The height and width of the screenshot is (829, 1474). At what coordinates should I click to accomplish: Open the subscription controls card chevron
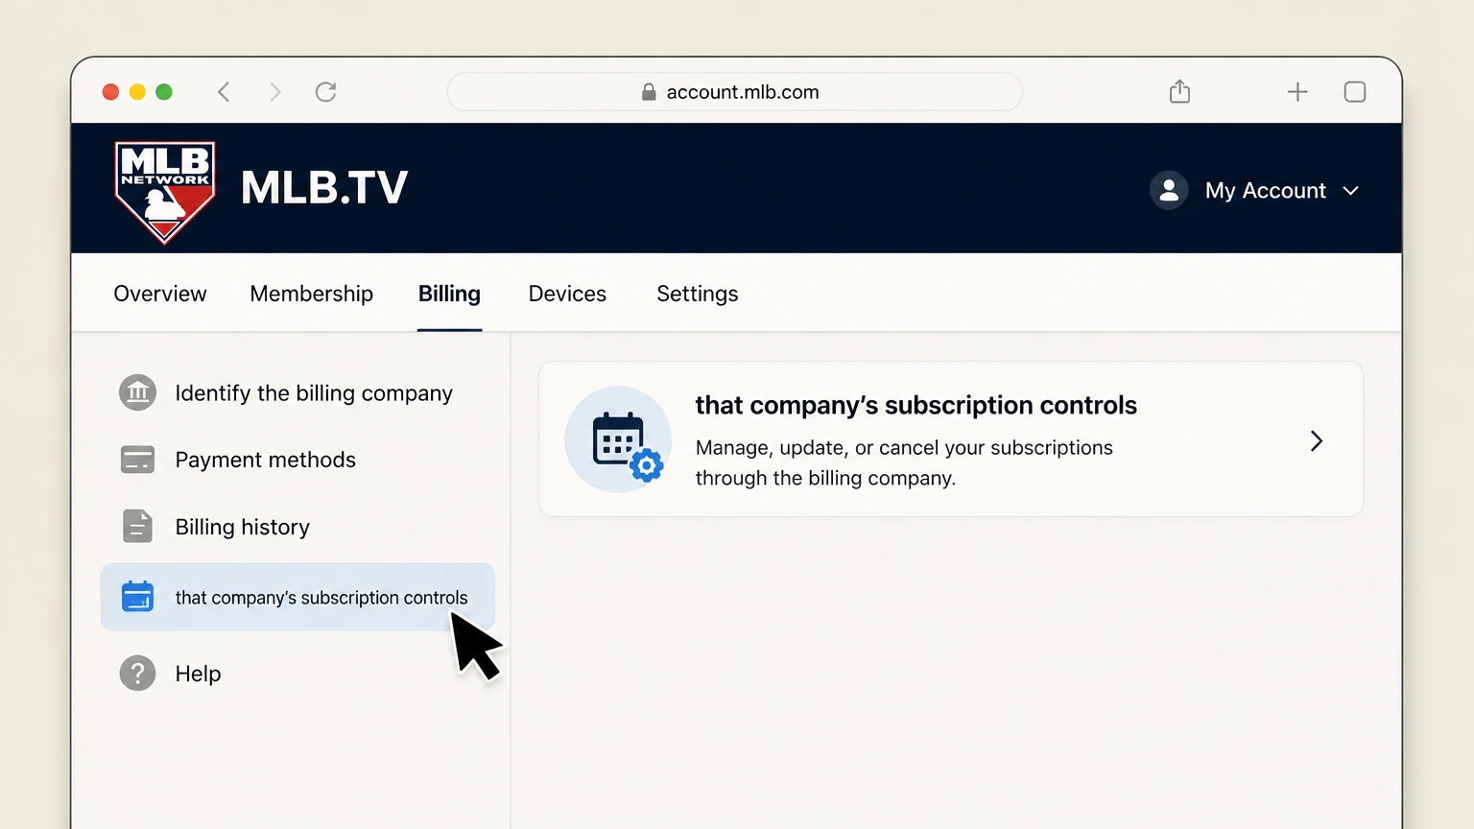click(1317, 440)
